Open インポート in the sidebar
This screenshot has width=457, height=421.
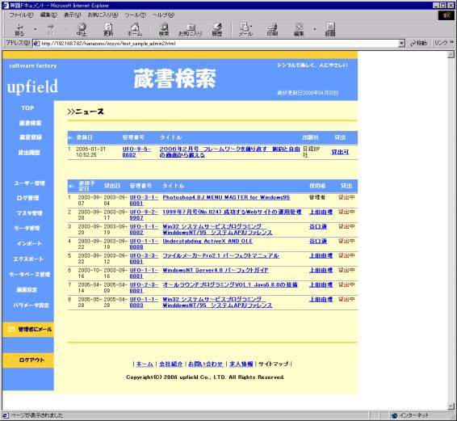pyautogui.click(x=29, y=243)
